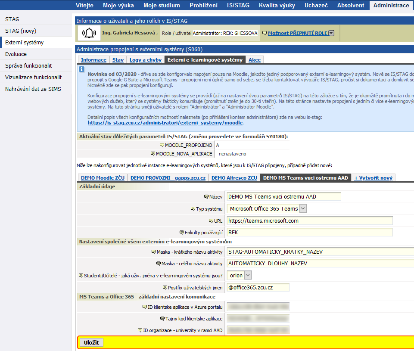This screenshot has height=351, width=414.
Task: Select the Administrace top tab
Action: point(391,5)
